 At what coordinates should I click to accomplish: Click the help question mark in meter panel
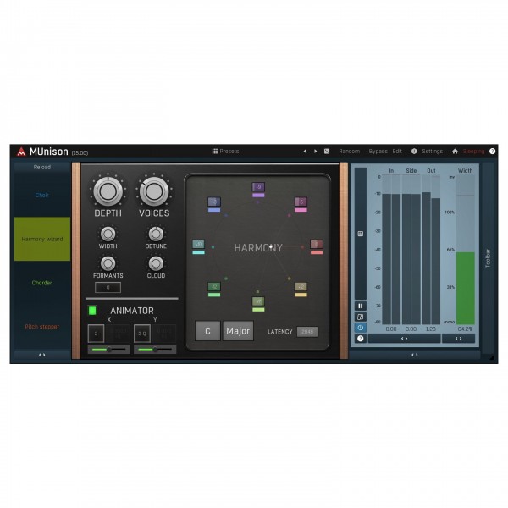tap(360, 338)
